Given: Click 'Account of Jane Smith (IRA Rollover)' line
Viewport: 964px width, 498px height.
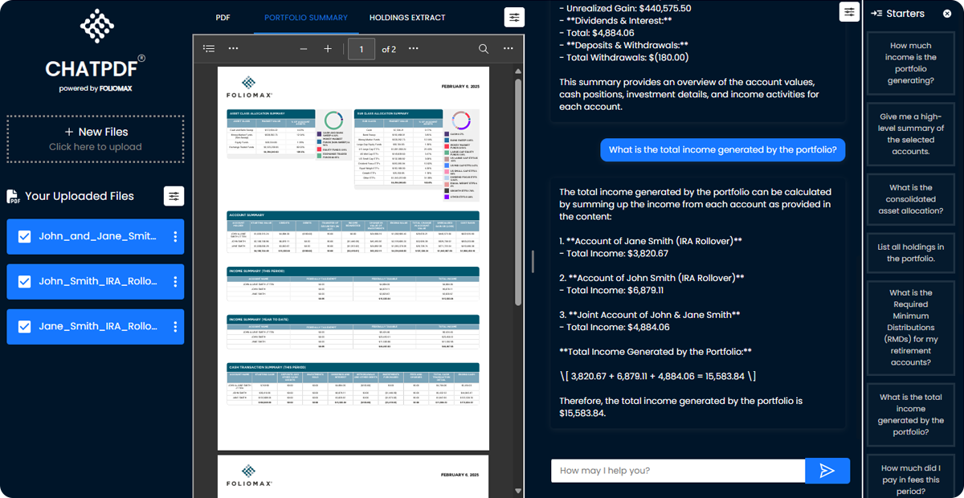Looking at the screenshot, I should (x=650, y=241).
